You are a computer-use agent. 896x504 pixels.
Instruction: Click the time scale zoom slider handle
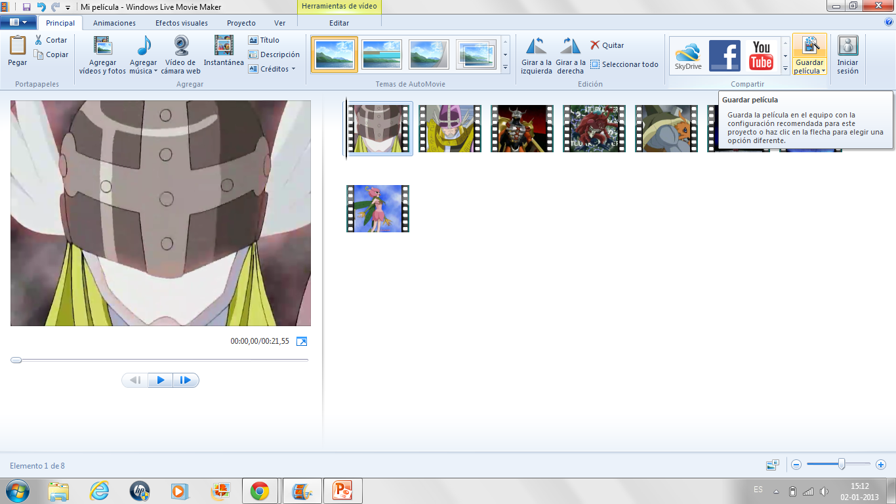842,464
